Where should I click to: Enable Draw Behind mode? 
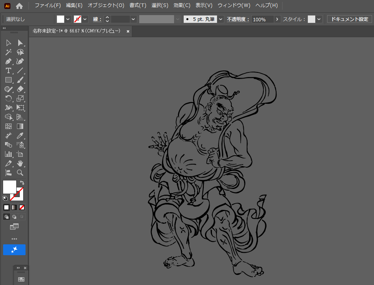point(14,217)
